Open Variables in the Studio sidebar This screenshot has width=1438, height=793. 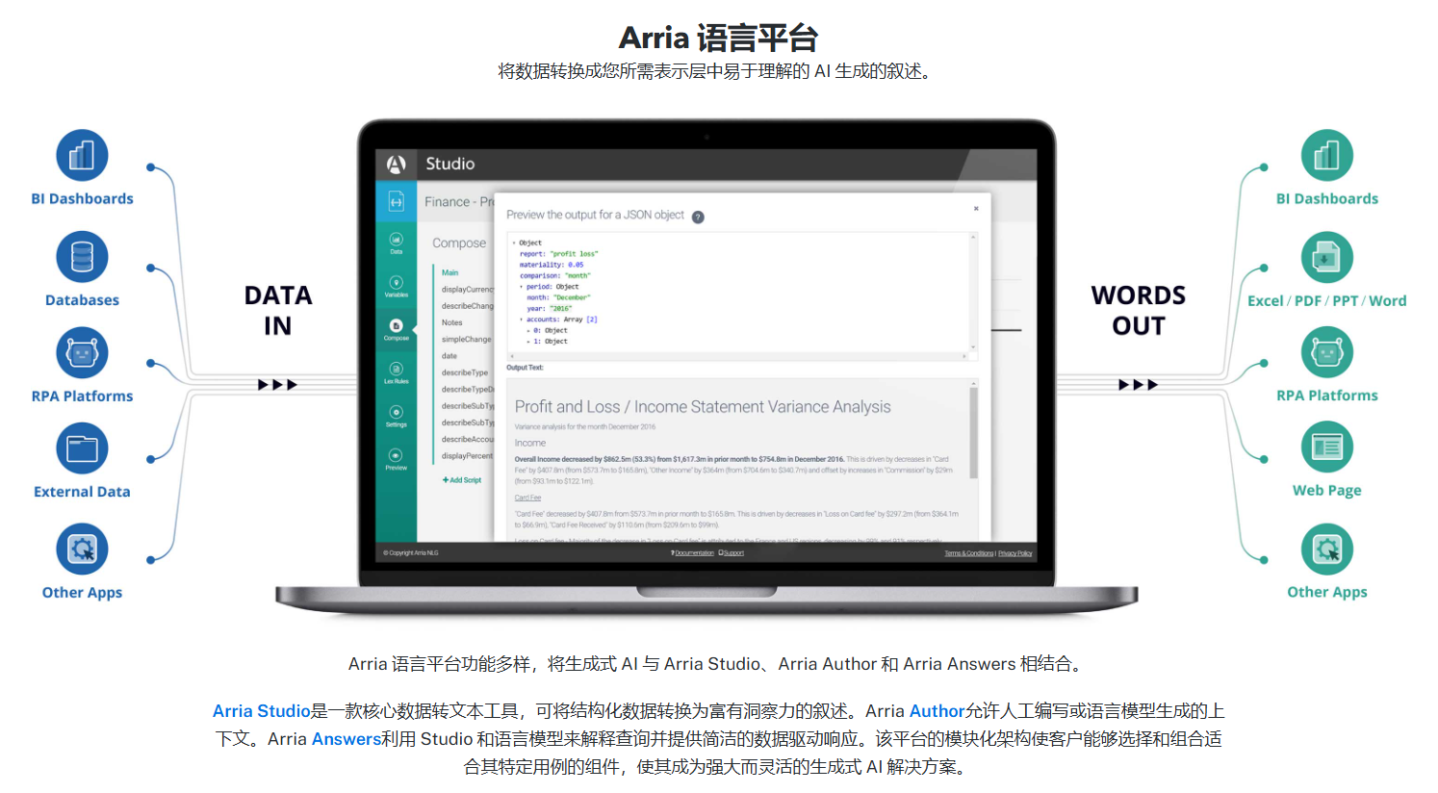coord(396,286)
